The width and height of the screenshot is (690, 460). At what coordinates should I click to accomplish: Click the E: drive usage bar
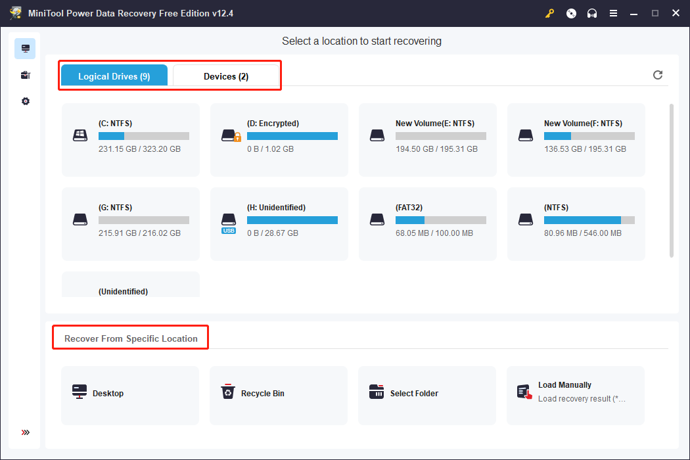(441, 136)
